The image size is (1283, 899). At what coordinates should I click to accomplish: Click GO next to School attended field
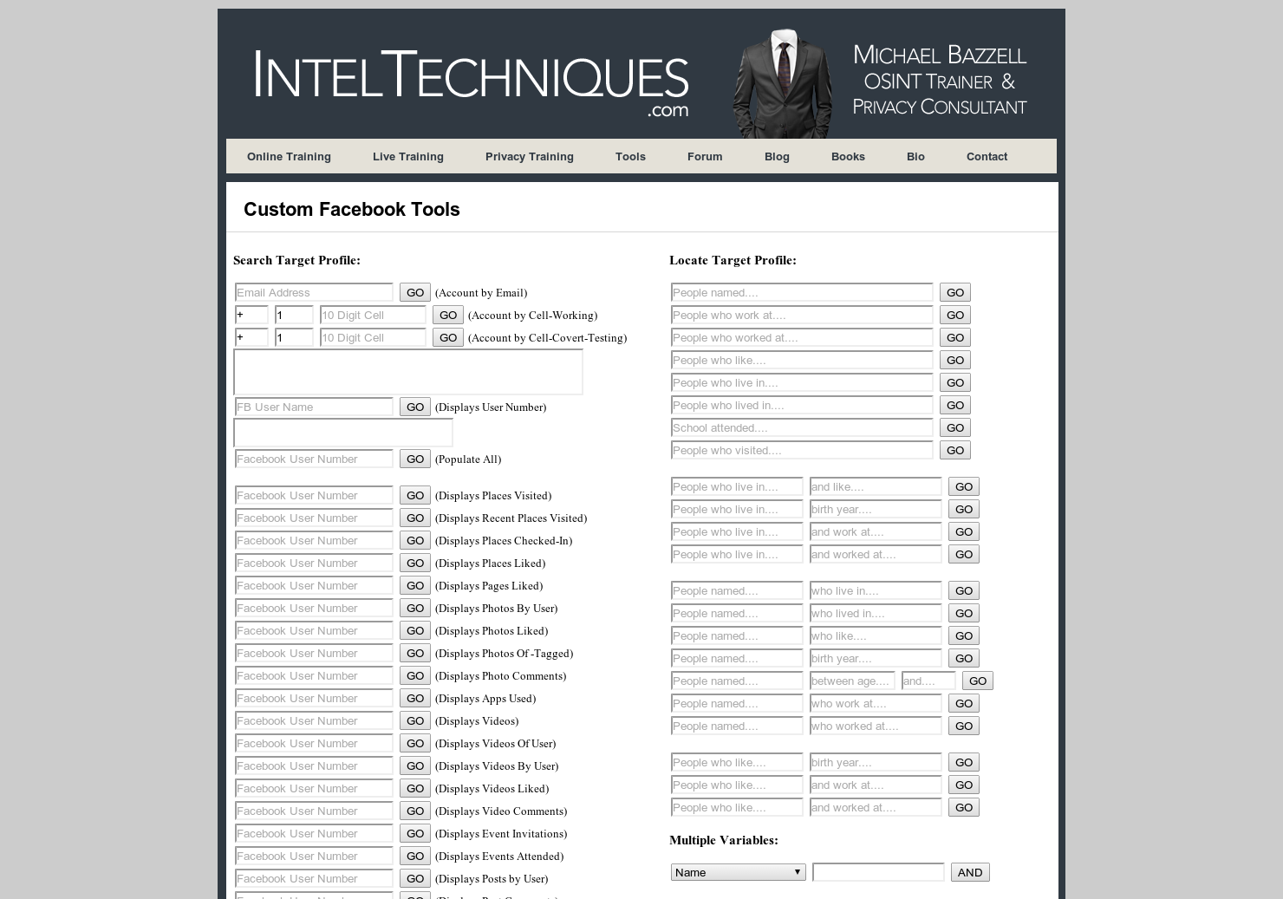955,427
